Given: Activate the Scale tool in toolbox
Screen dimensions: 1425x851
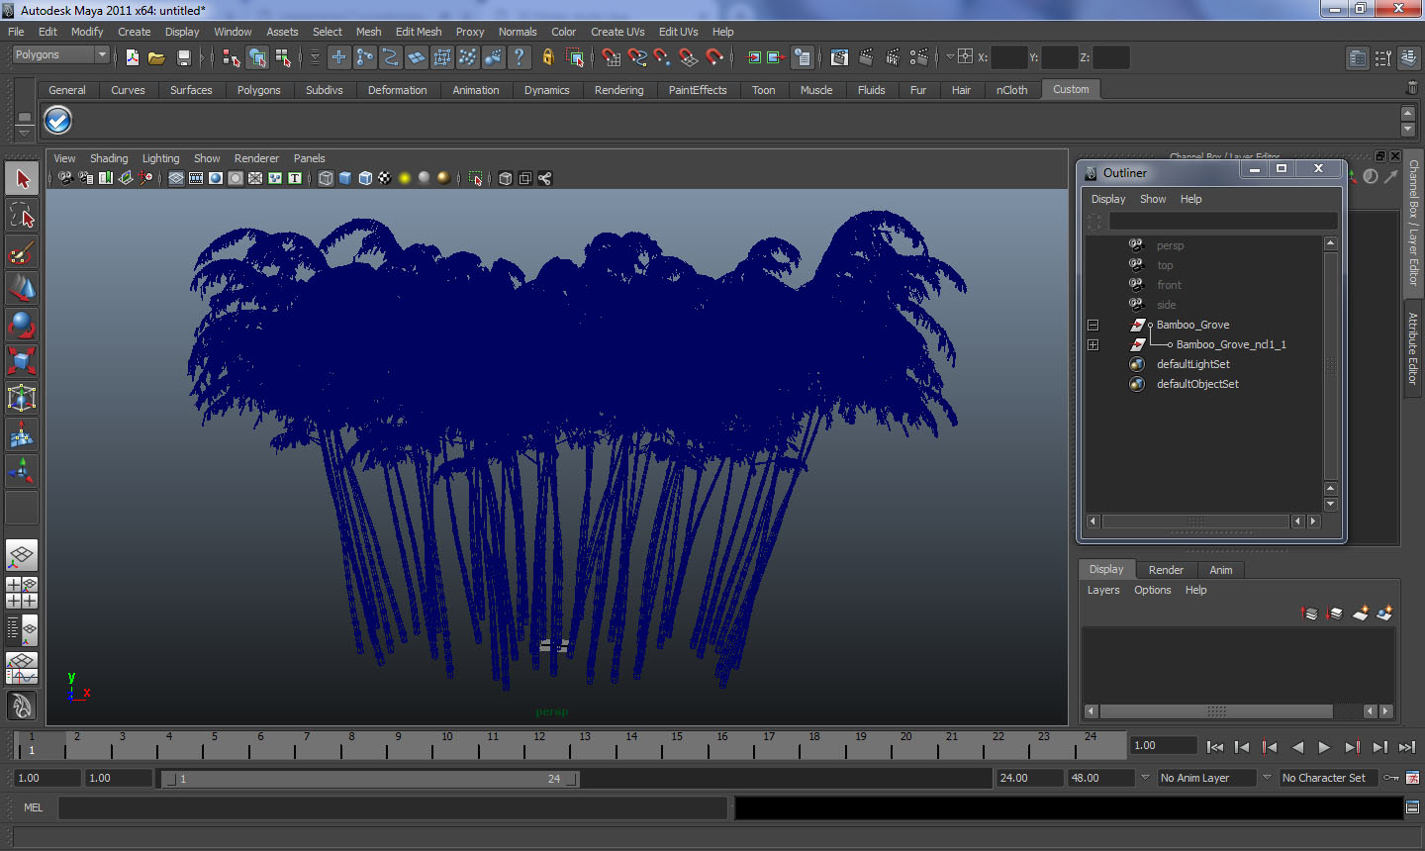Looking at the screenshot, I should point(22,361).
